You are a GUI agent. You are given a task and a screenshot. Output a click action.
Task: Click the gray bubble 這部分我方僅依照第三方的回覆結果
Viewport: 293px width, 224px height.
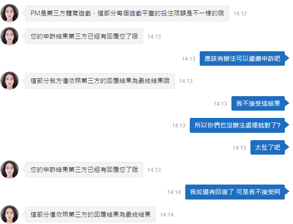point(100,81)
